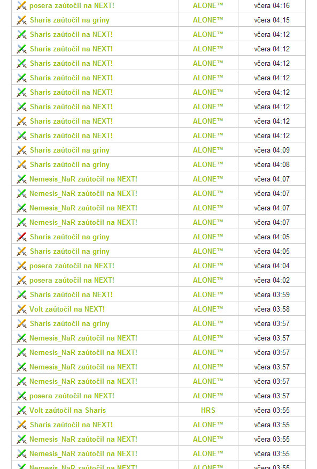Click swords icon for posera attack at 04:02
The image size is (317, 469).
point(21,280)
